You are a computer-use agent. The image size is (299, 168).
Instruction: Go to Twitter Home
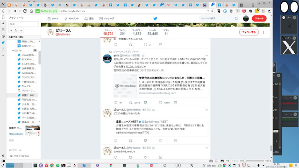click(53, 19)
